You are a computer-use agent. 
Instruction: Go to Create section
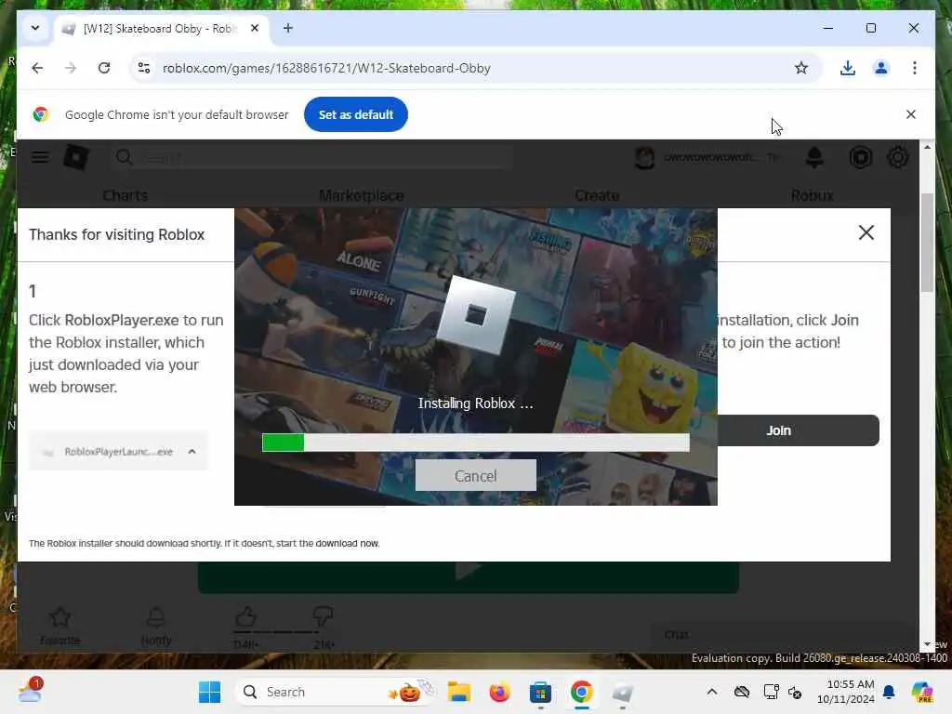tap(597, 195)
